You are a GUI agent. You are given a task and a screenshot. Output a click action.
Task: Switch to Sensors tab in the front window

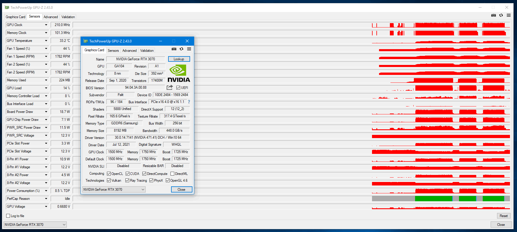click(x=113, y=50)
